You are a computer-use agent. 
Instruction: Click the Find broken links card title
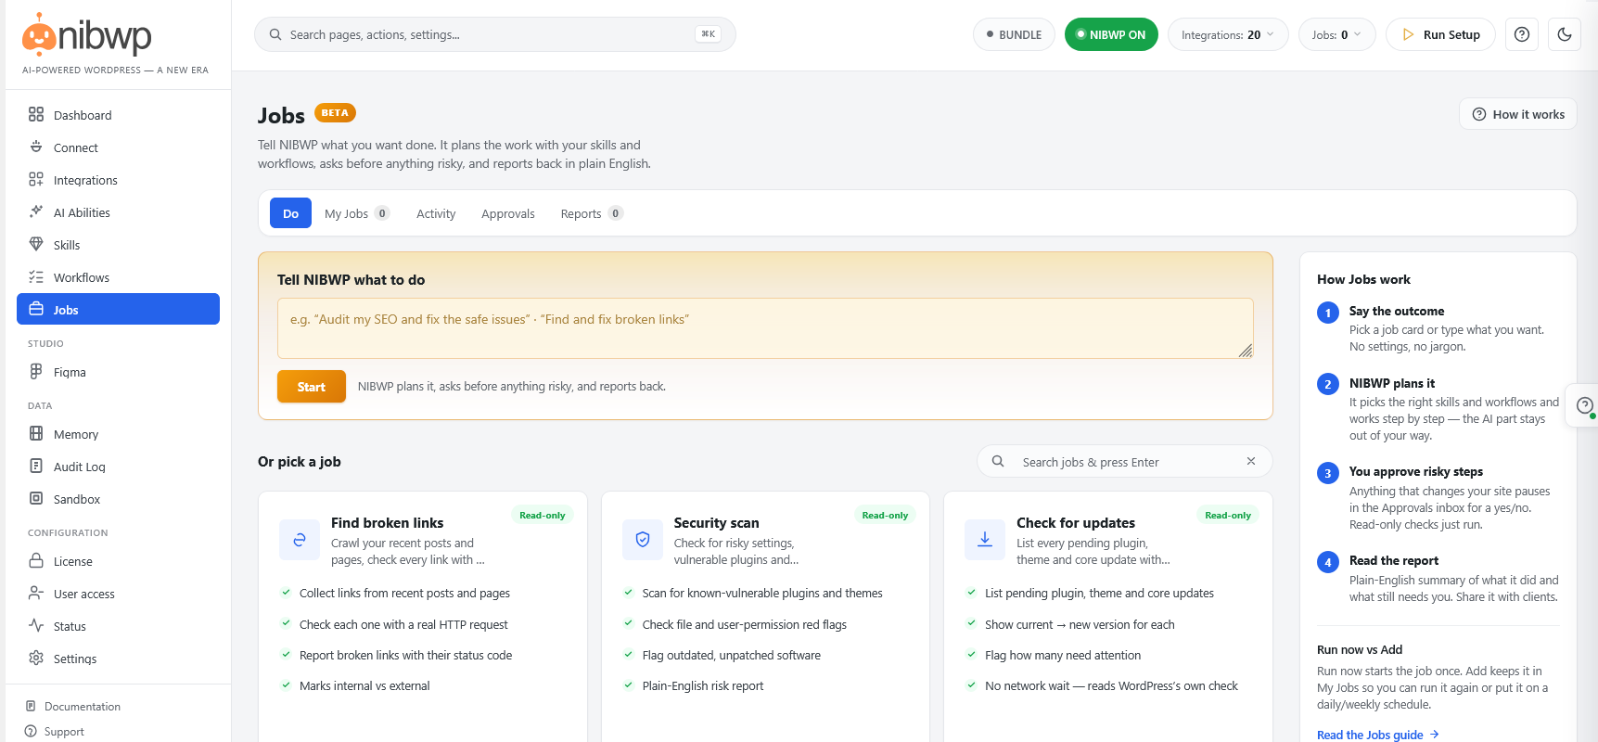[387, 522]
